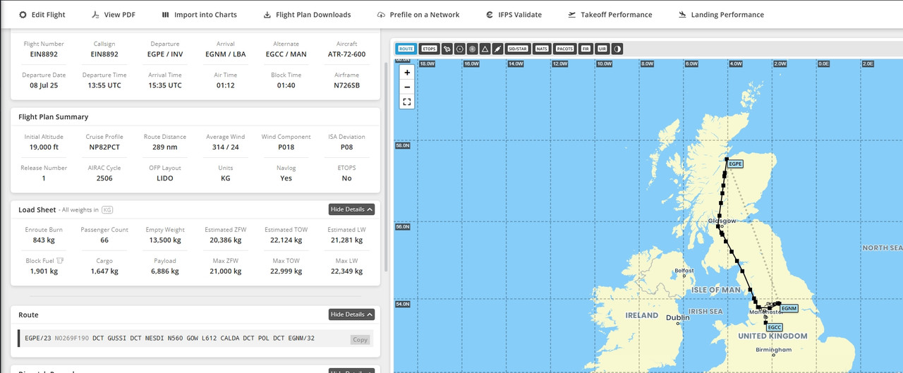Click the Flight Plan Summary heading

pyautogui.click(x=54, y=117)
